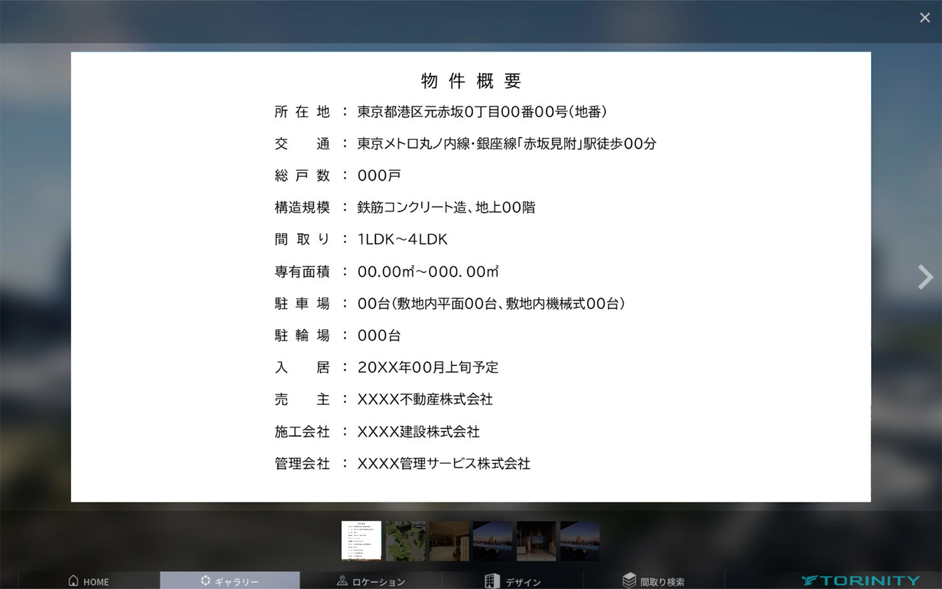Open the aerial site view thumbnail
942x589 pixels.
point(405,540)
